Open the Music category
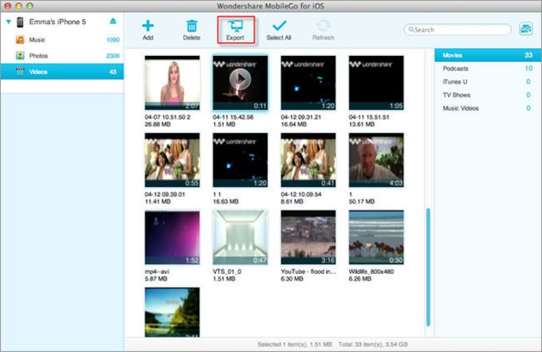This screenshot has width=542, height=352. click(x=62, y=40)
